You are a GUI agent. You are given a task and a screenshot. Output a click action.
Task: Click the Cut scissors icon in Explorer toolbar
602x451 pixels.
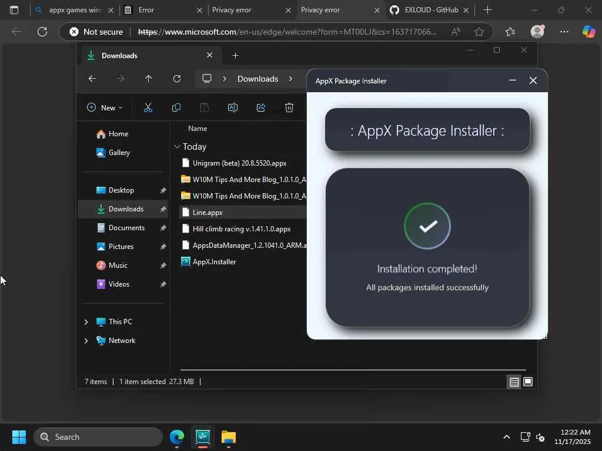(148, 107)
